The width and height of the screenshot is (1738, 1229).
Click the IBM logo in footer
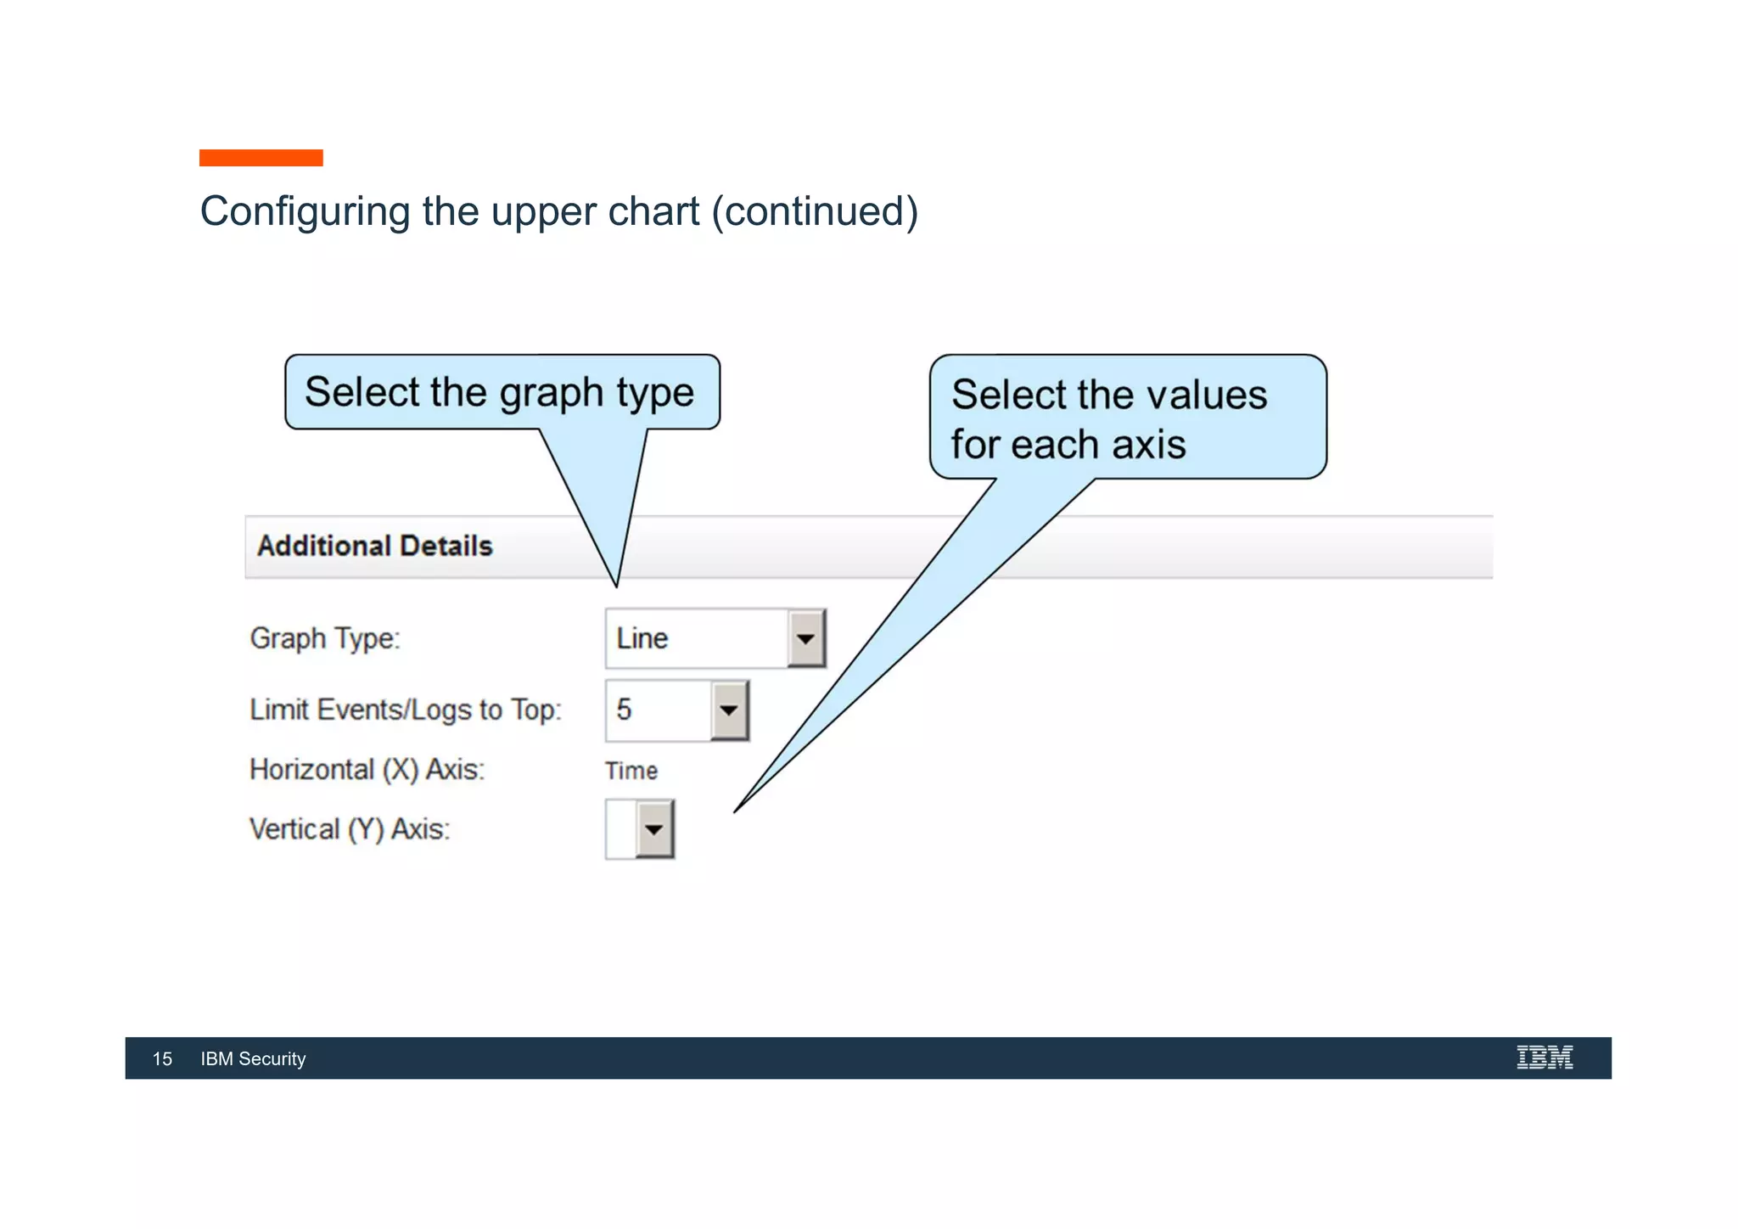point(1545,1058)
